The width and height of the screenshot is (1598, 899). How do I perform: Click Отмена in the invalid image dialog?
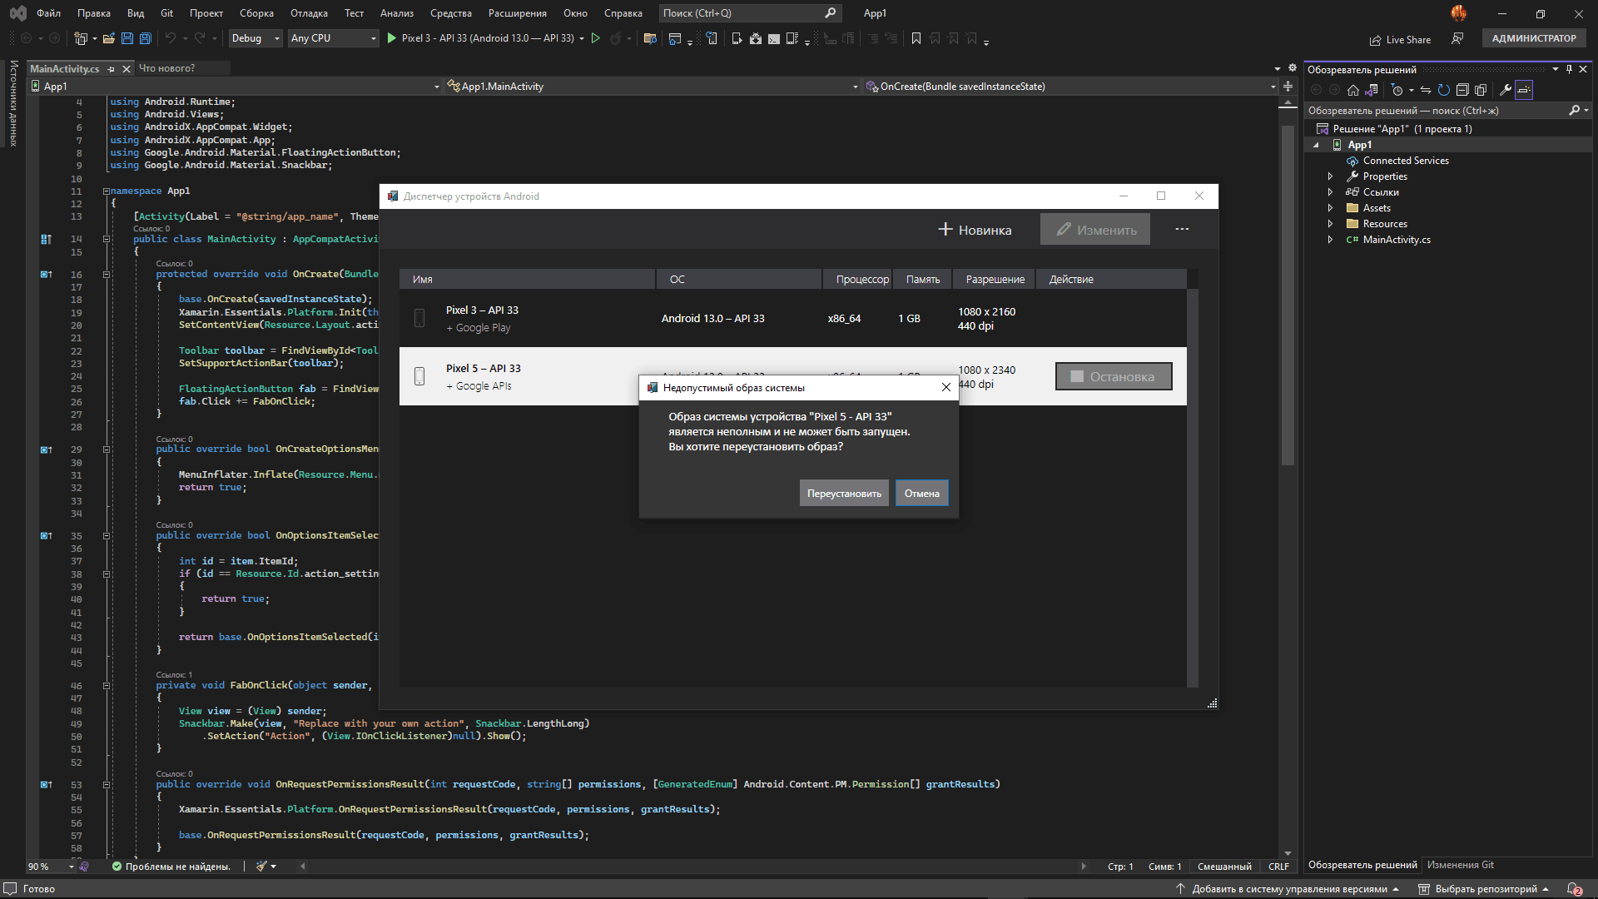point(921,494)
